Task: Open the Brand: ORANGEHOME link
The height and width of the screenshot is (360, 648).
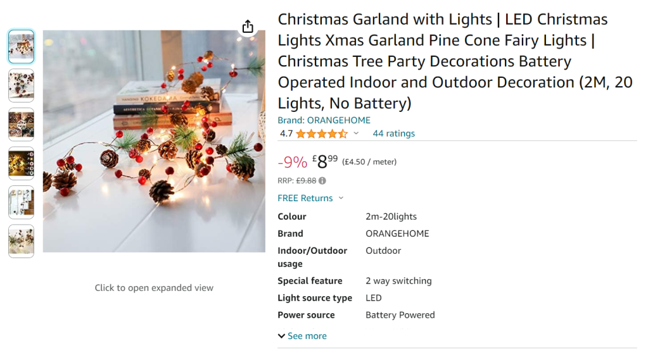Action: point(324,120)
